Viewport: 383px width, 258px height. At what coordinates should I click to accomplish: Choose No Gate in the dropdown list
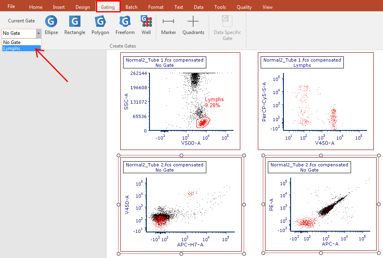click(x=12, y=42)
